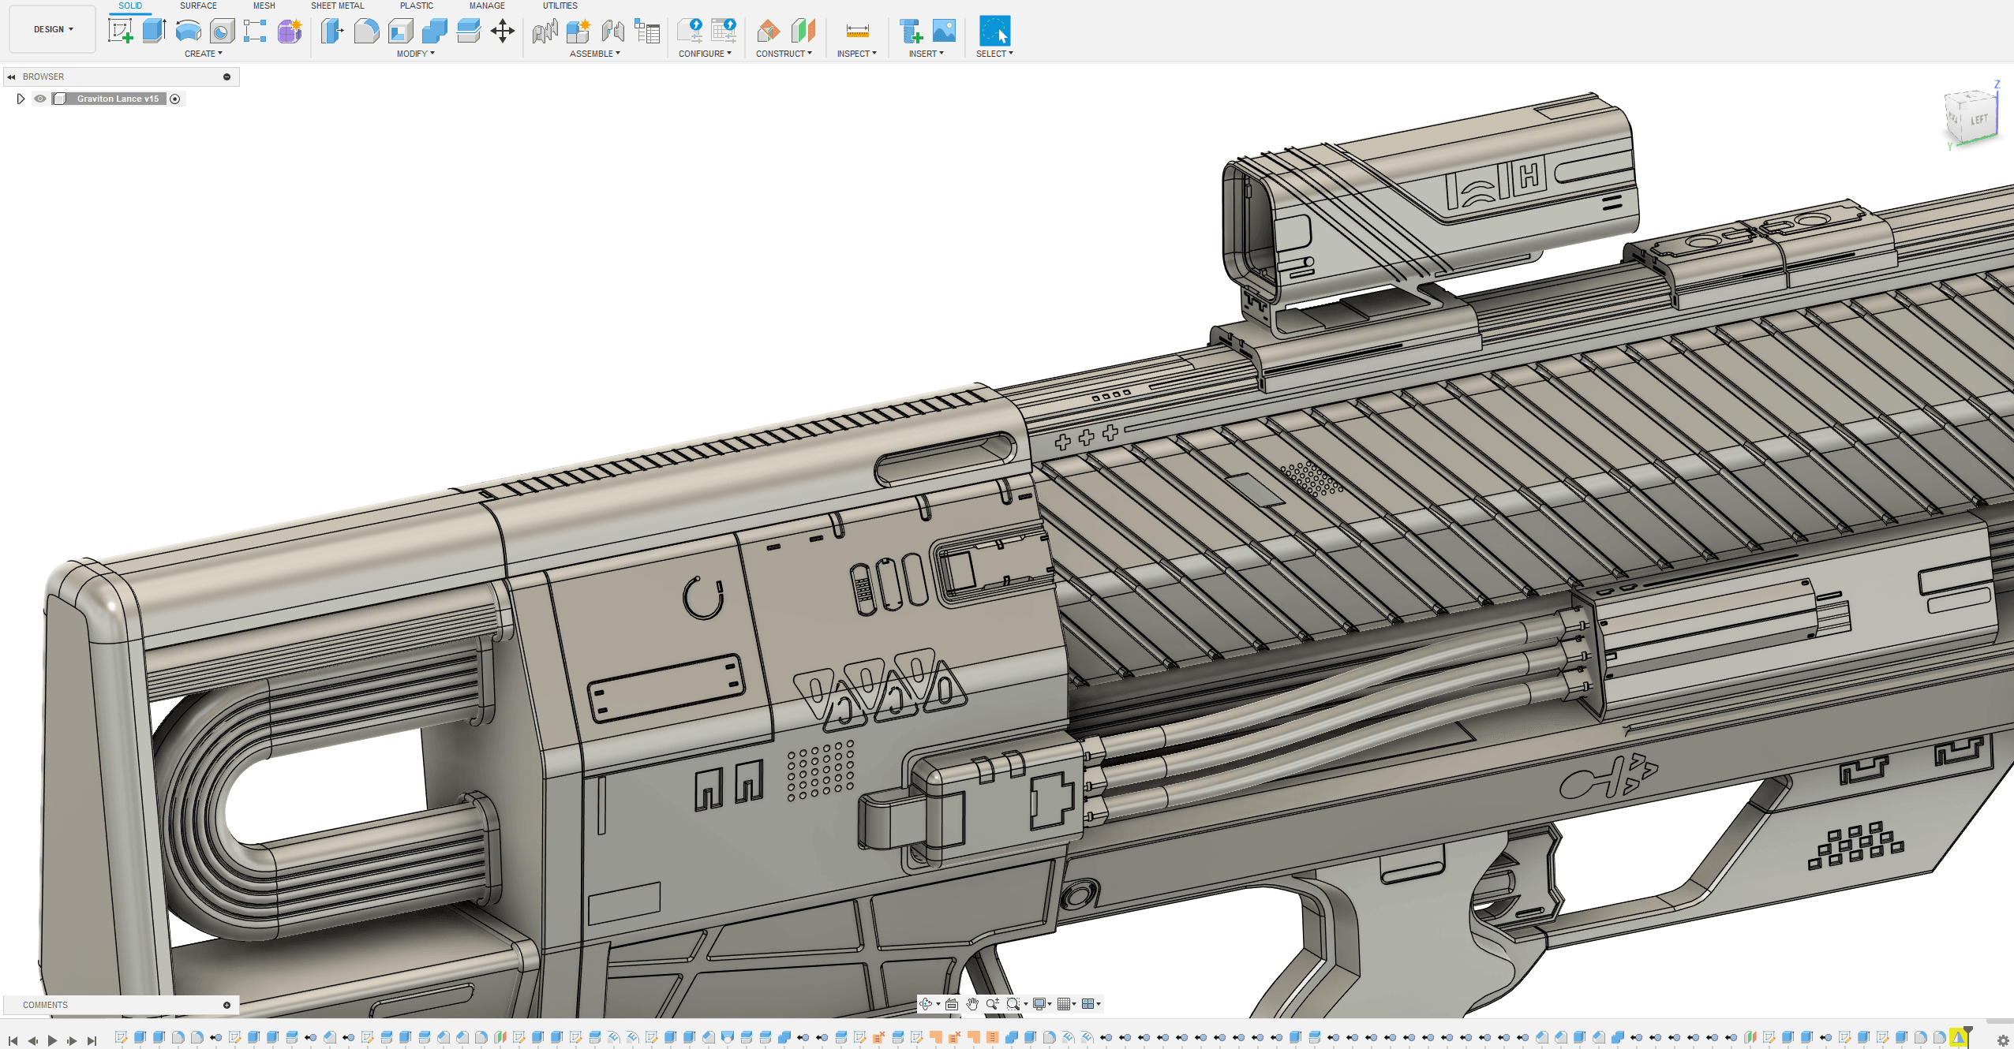Viewport: 2014px width, 1049px height.
Task: Select the Insert Canvas image tool
Action: [x=944, y=32]
